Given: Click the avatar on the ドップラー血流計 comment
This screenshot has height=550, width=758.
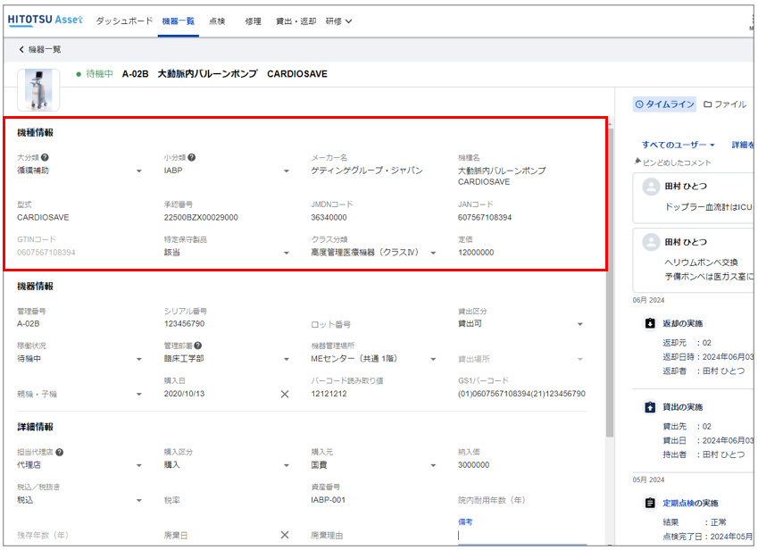Looking at the screenshot, I should [651, 187].
